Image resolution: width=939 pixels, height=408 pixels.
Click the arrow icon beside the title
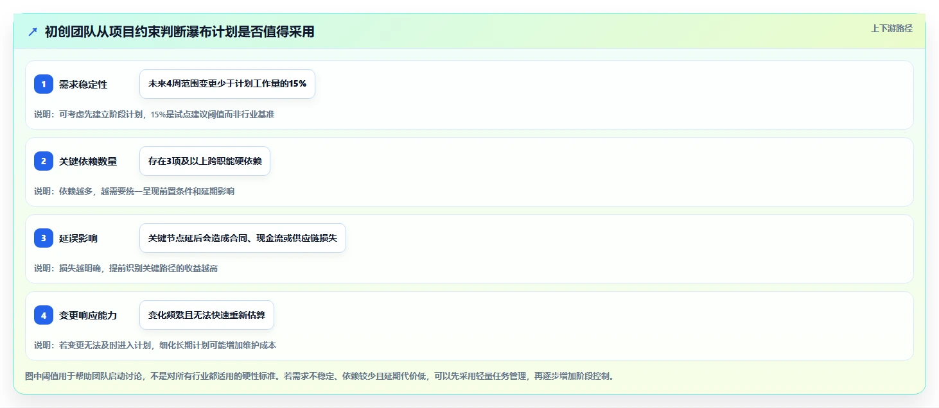tap(32, 31)
